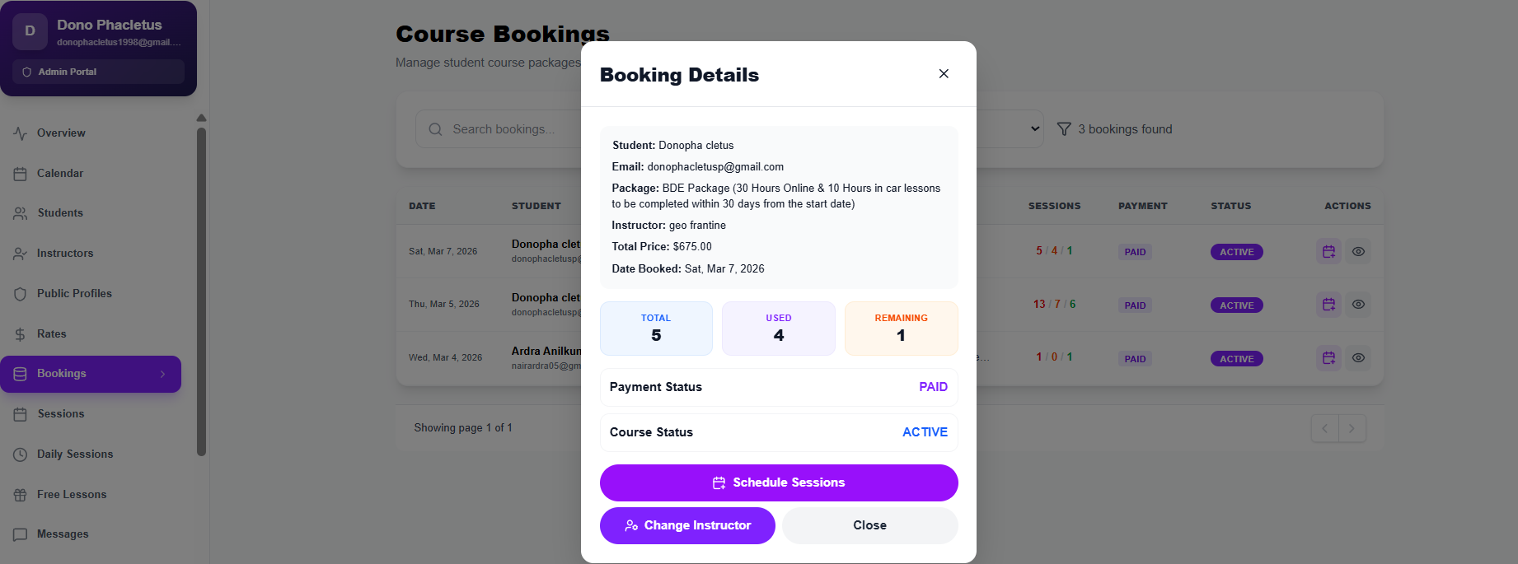Screen dimensions: 1518x564
Task: Click the Change Instructor button
Action: coord(687,525)
